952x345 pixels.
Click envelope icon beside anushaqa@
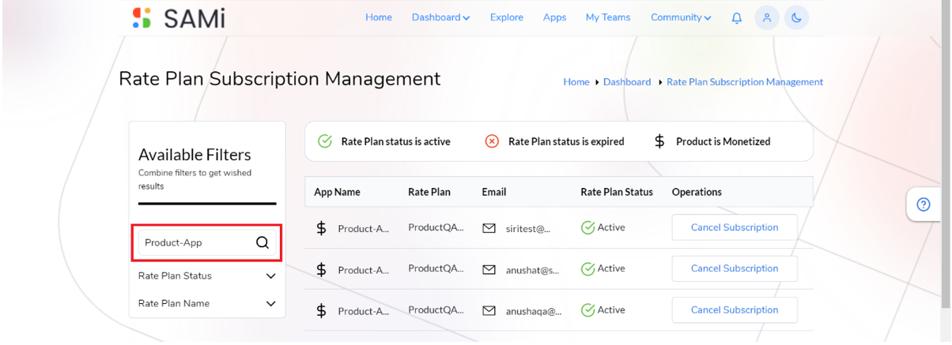click(x=489, y=311)
